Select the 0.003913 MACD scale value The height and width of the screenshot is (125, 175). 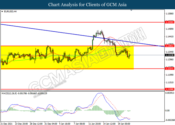tap(170, 93)
